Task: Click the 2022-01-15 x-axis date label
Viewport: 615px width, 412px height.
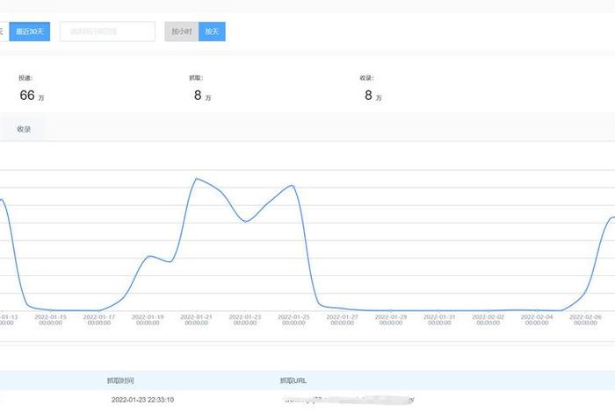Action: (50, 319)
